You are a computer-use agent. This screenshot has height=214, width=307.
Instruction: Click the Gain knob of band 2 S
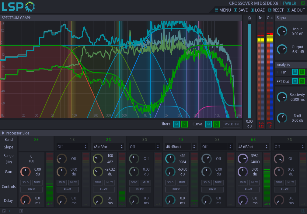pos(98,172)
